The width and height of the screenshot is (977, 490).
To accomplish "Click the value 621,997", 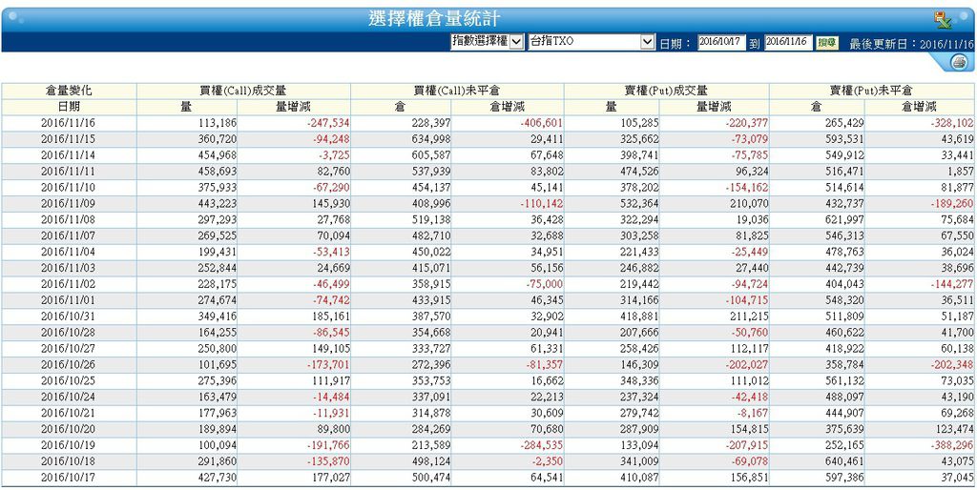I will 844,220.
